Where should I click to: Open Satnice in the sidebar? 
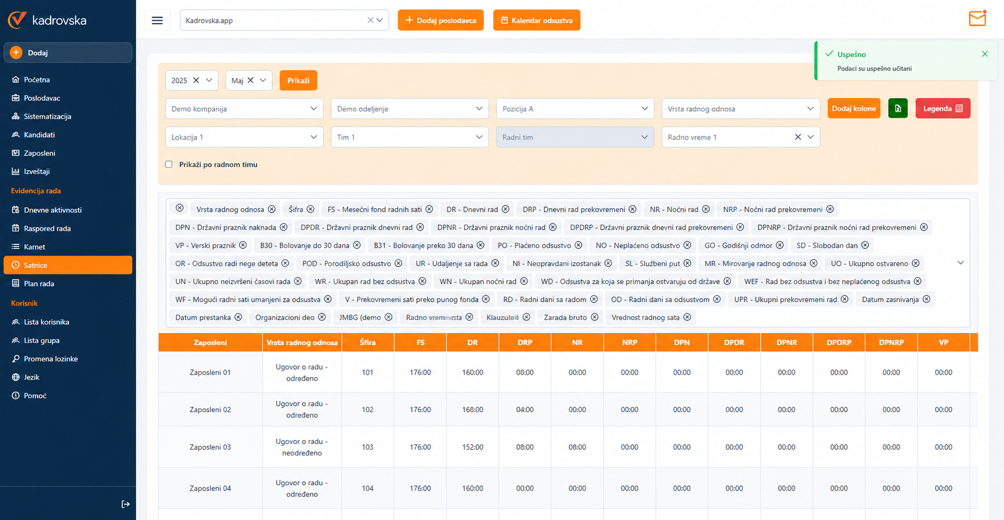point(68,265)
